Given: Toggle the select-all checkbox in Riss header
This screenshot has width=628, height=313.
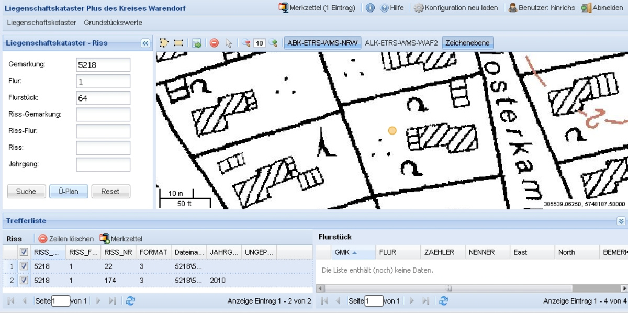Looking at the screenshot, I should pyautogui.click(x=24, y=252).
